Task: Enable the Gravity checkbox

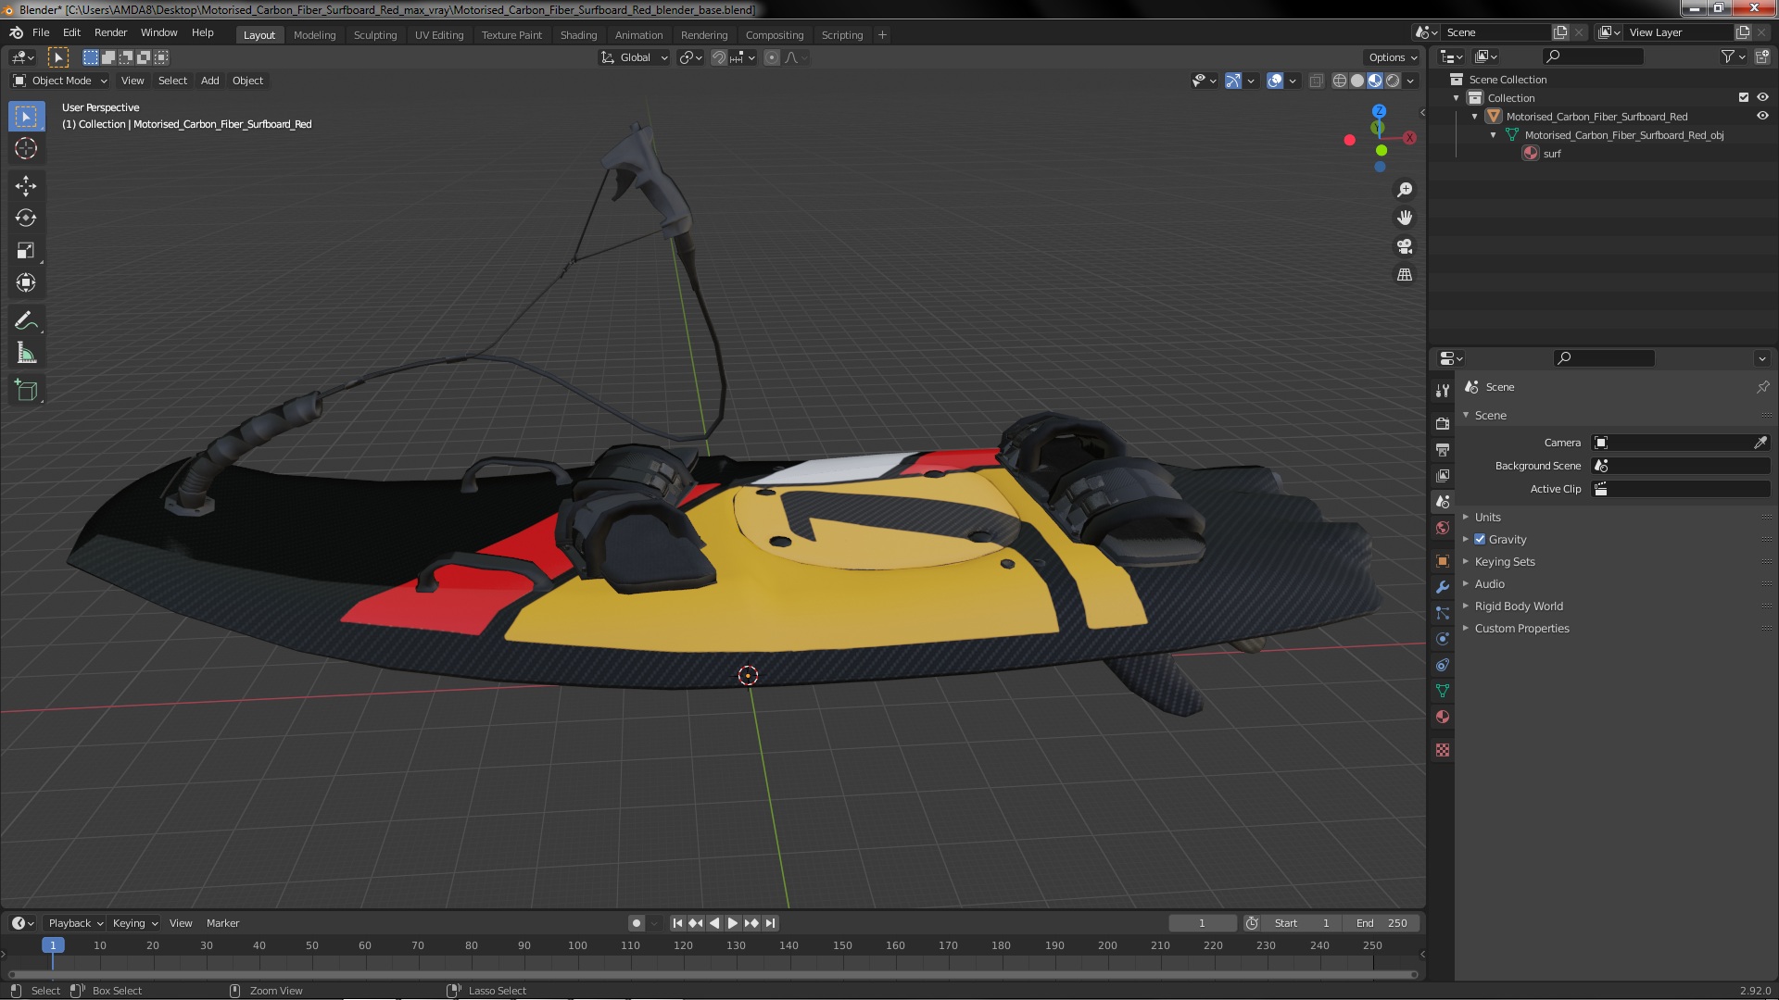Action: [x=1480, y=540]
